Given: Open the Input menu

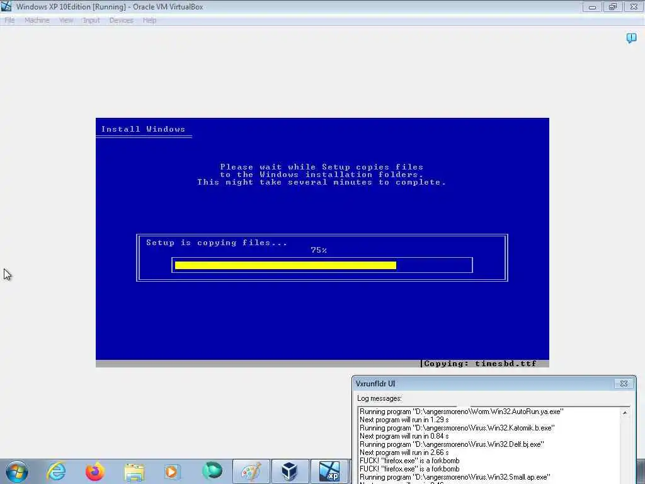Looking at the screenshot, I should tap(91, 20).
